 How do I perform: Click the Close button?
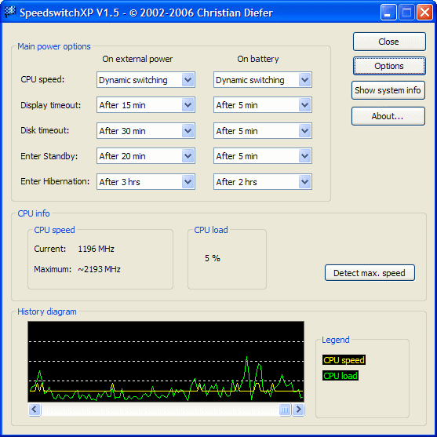click(x=389, y=42)
